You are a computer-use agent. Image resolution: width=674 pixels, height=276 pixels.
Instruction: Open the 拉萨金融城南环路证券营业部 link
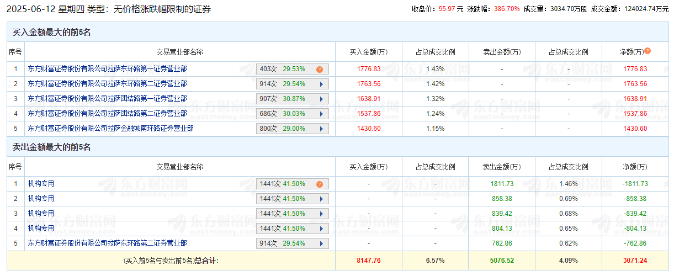pos(110,128)
